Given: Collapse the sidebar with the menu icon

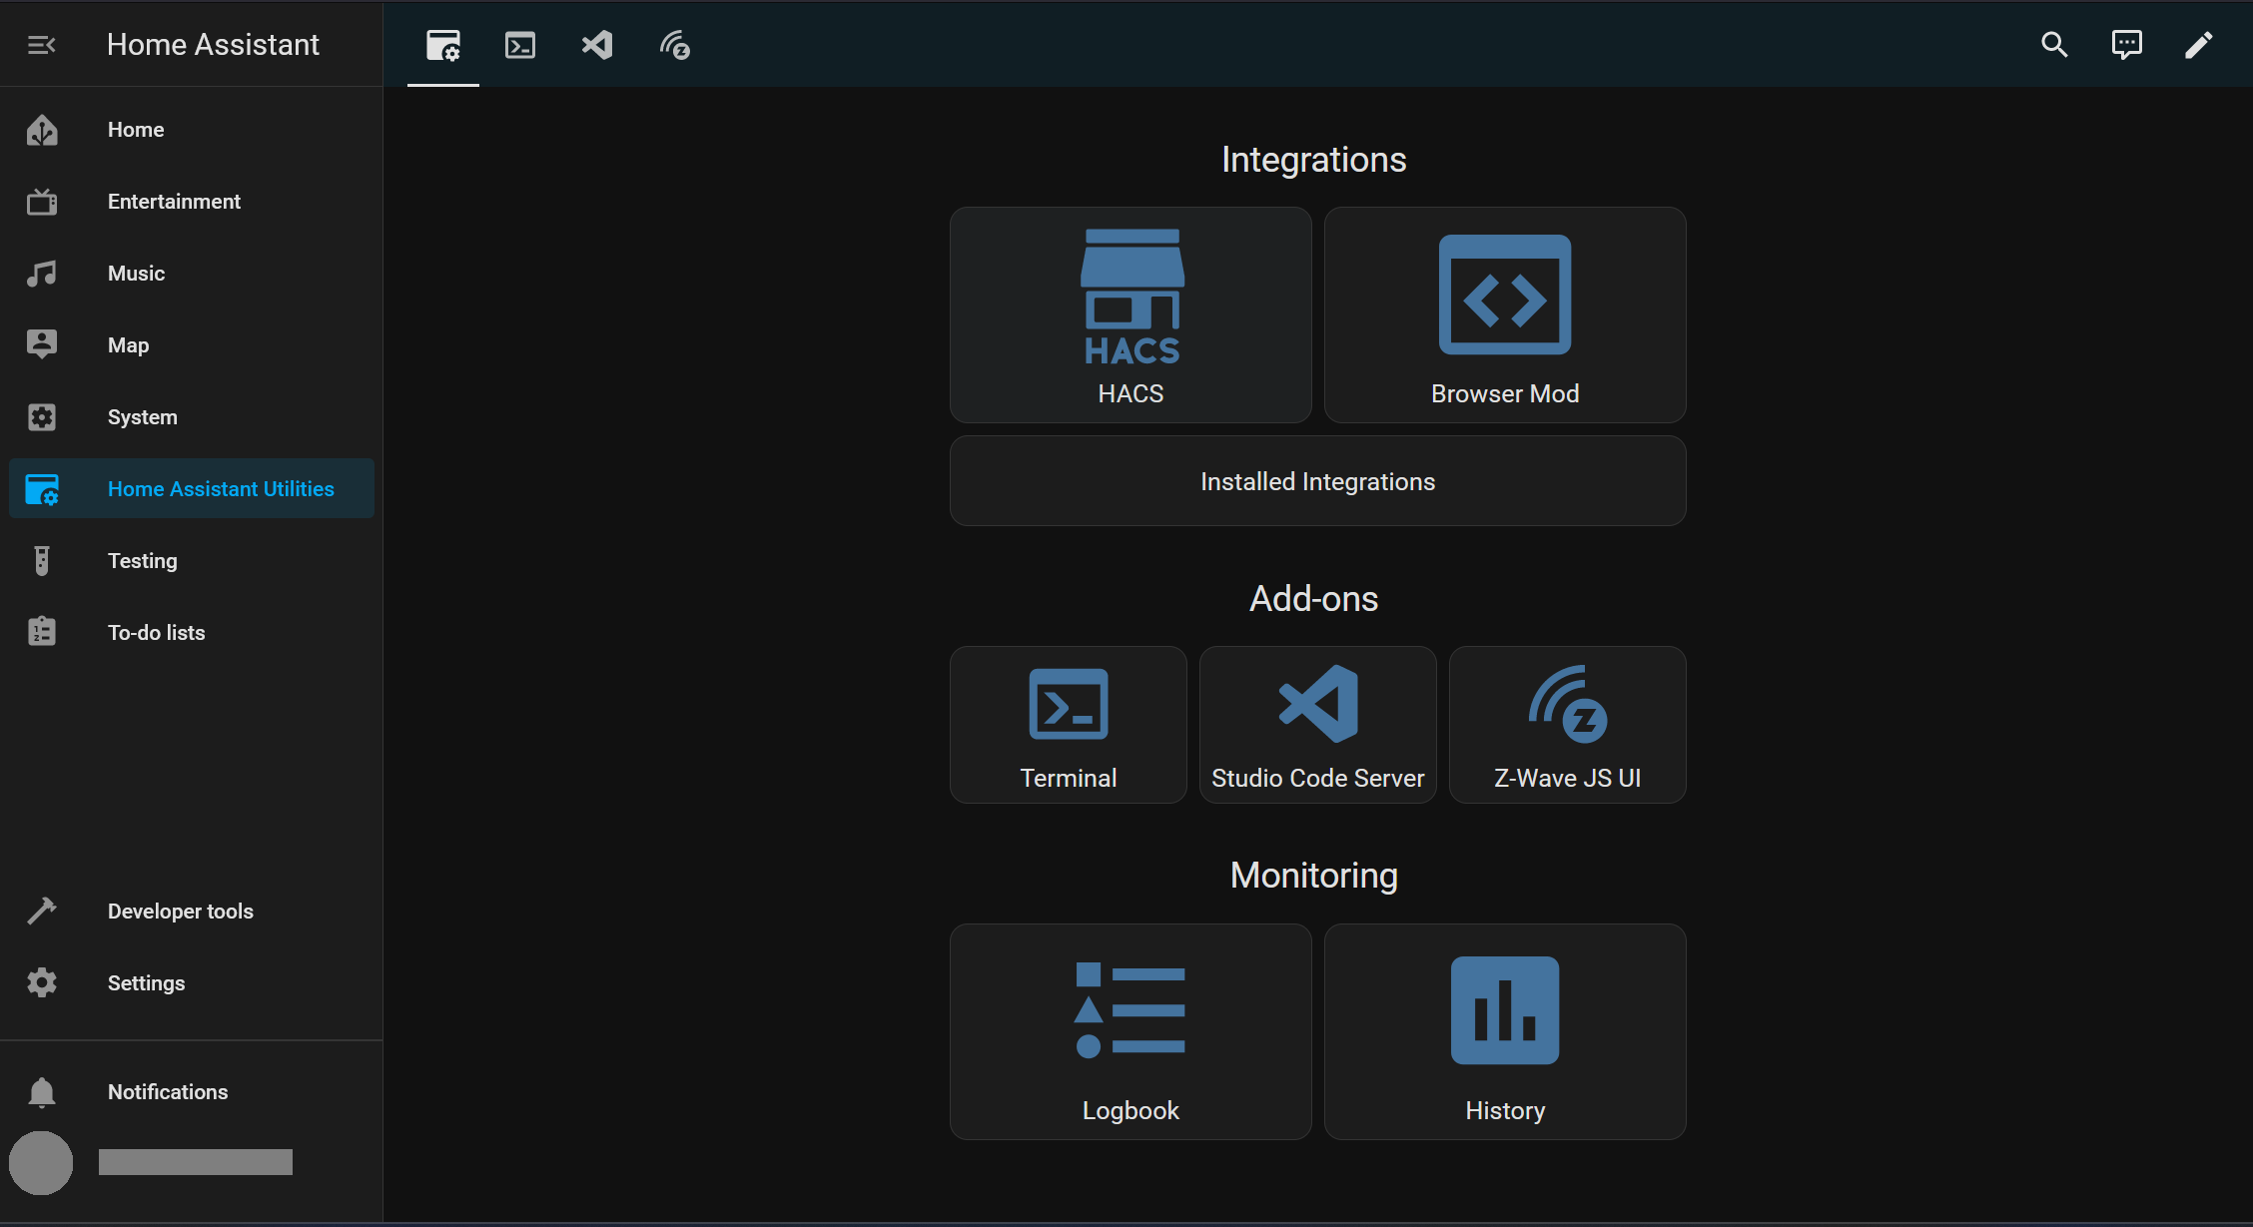Looking at the screenshot, I should point(41,45).
